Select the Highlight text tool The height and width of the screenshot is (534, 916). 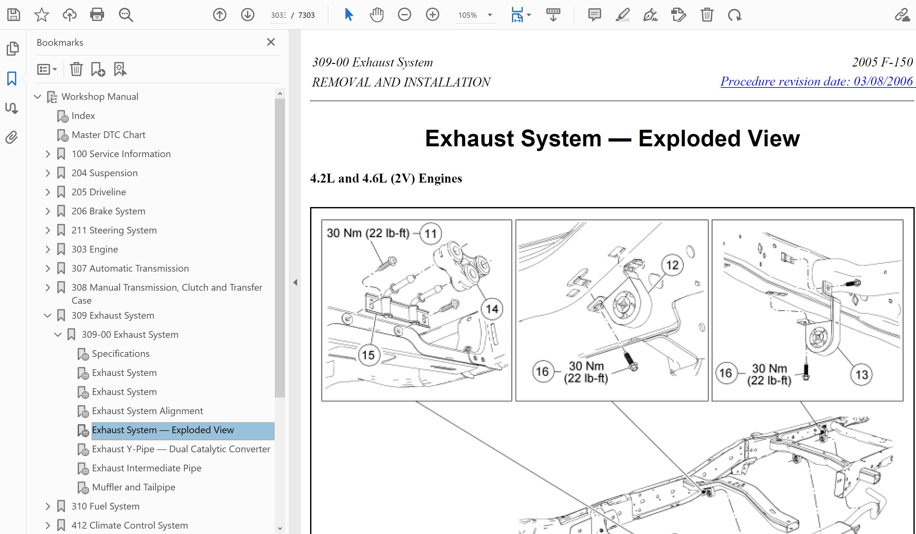tap(622, 15)
